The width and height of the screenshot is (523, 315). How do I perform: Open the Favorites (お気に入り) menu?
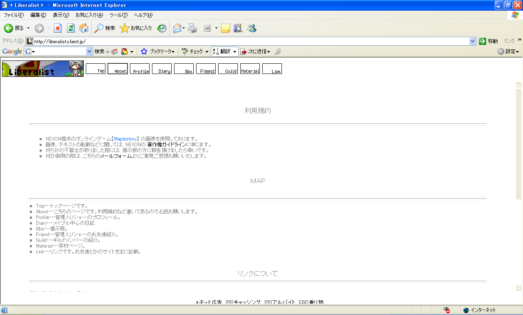pyautogui.click(x=89, y=15)
